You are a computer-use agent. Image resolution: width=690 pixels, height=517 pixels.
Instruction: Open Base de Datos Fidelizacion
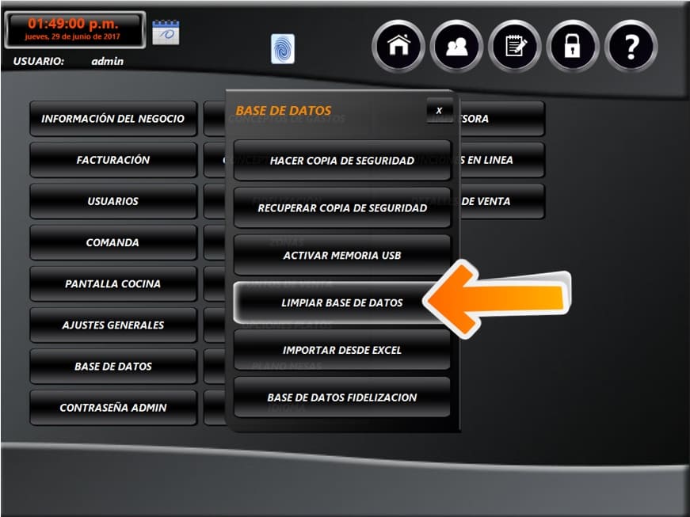[342, 397]
